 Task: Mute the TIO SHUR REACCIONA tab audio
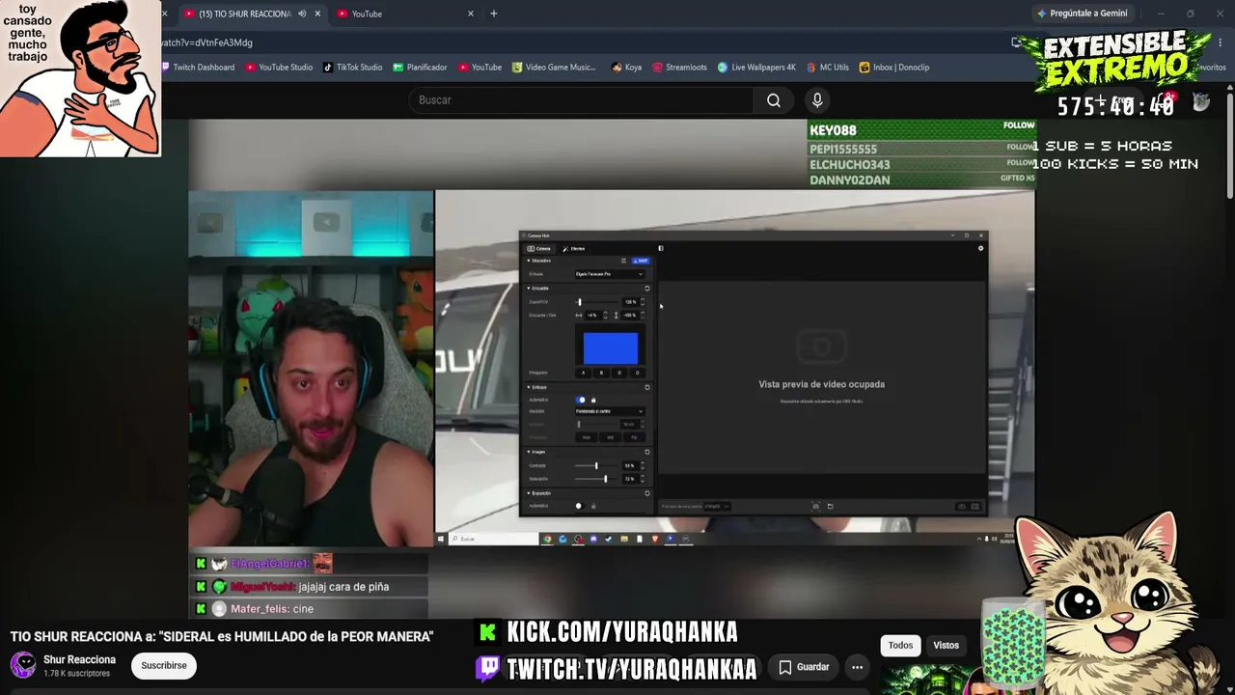coord(302,14)
